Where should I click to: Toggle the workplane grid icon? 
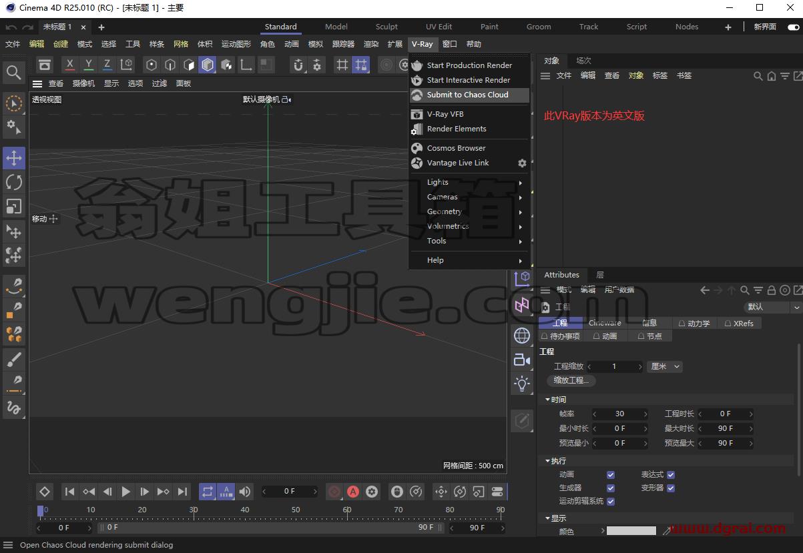(342, 65)
